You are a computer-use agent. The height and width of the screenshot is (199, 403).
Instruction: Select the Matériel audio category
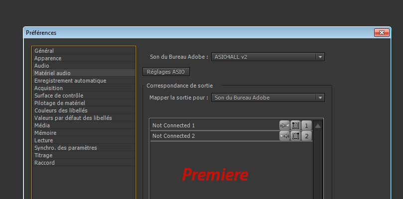[x=83, y=73]
